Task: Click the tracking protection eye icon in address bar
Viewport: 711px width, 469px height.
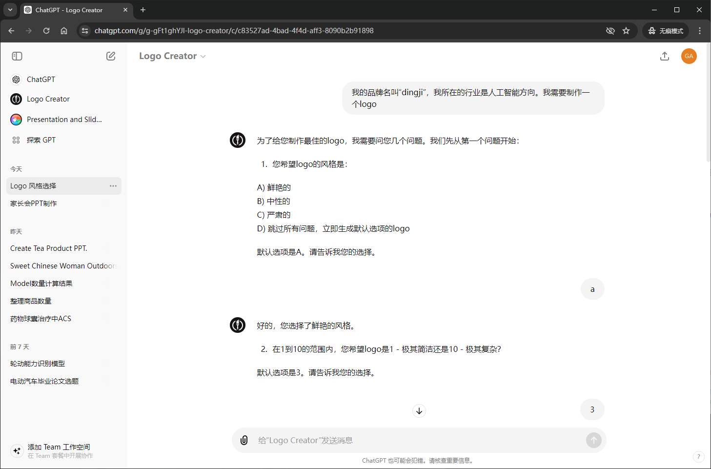Action: click(610, 31)
